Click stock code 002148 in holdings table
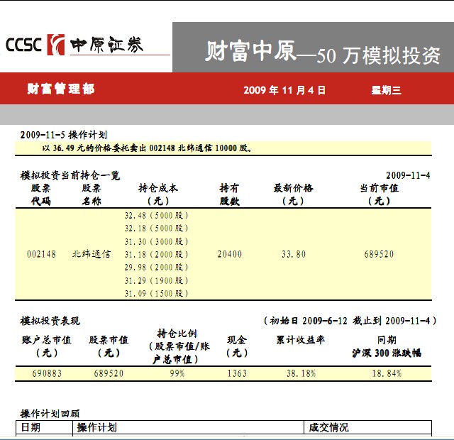 coord(40,254)
